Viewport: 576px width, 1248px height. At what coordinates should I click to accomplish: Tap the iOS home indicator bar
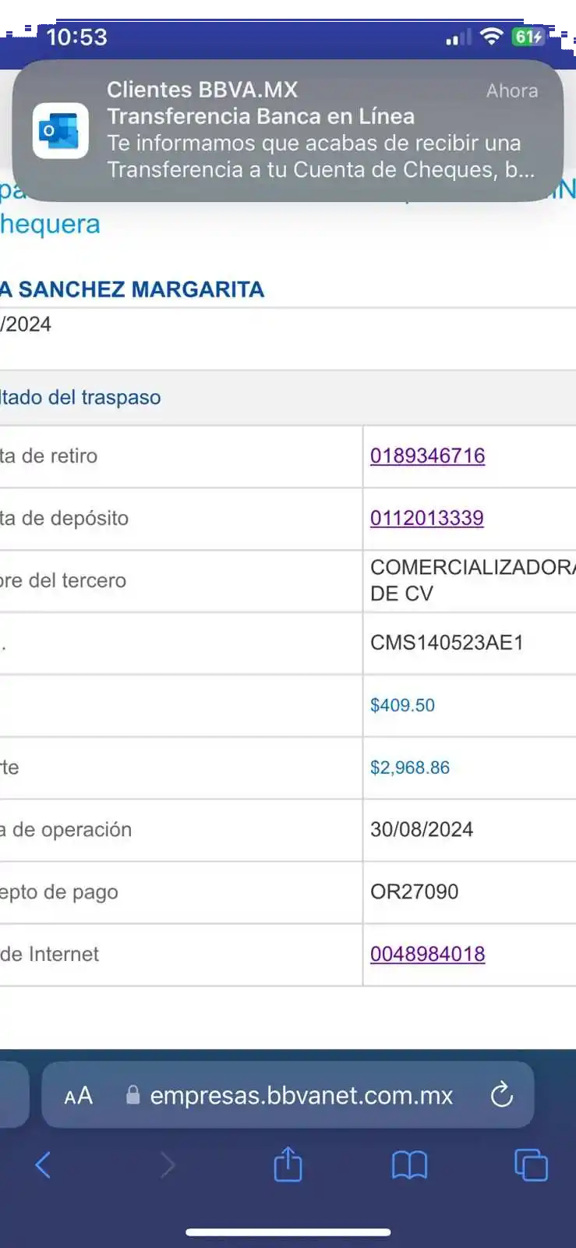click(x=288, y=1232)
